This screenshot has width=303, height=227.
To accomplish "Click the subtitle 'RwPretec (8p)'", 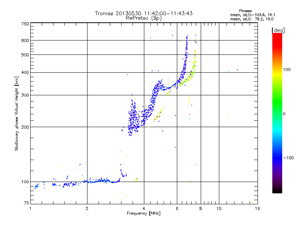I will coord(144,18).
